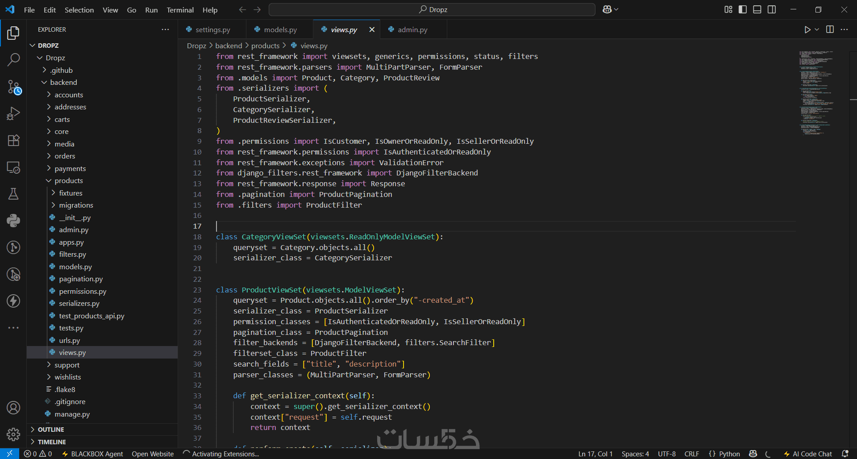Viewport: 857px width, 459px height.
Task: Open the Remote Explorer view
Action: 13,167
